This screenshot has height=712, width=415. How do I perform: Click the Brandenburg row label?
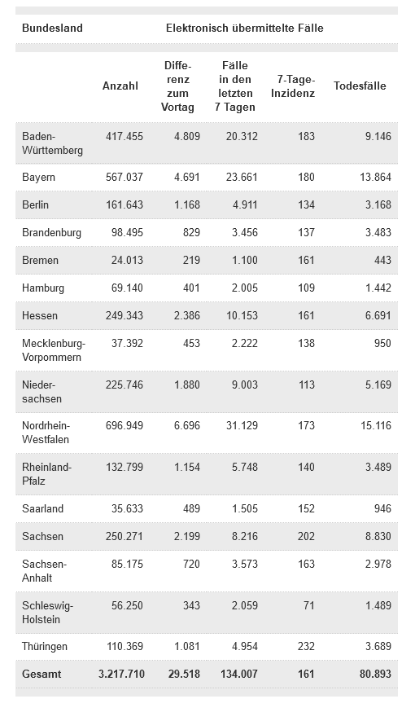[x=51, y=232]
